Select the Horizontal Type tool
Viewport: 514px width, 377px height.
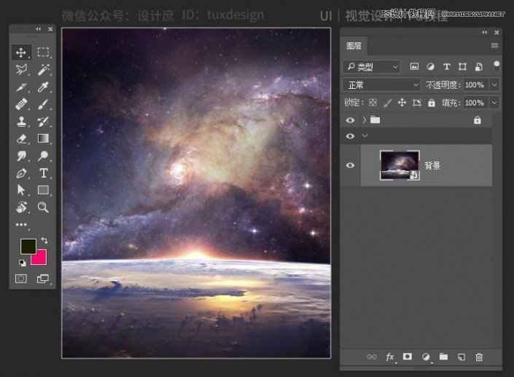tap(43, 173)
